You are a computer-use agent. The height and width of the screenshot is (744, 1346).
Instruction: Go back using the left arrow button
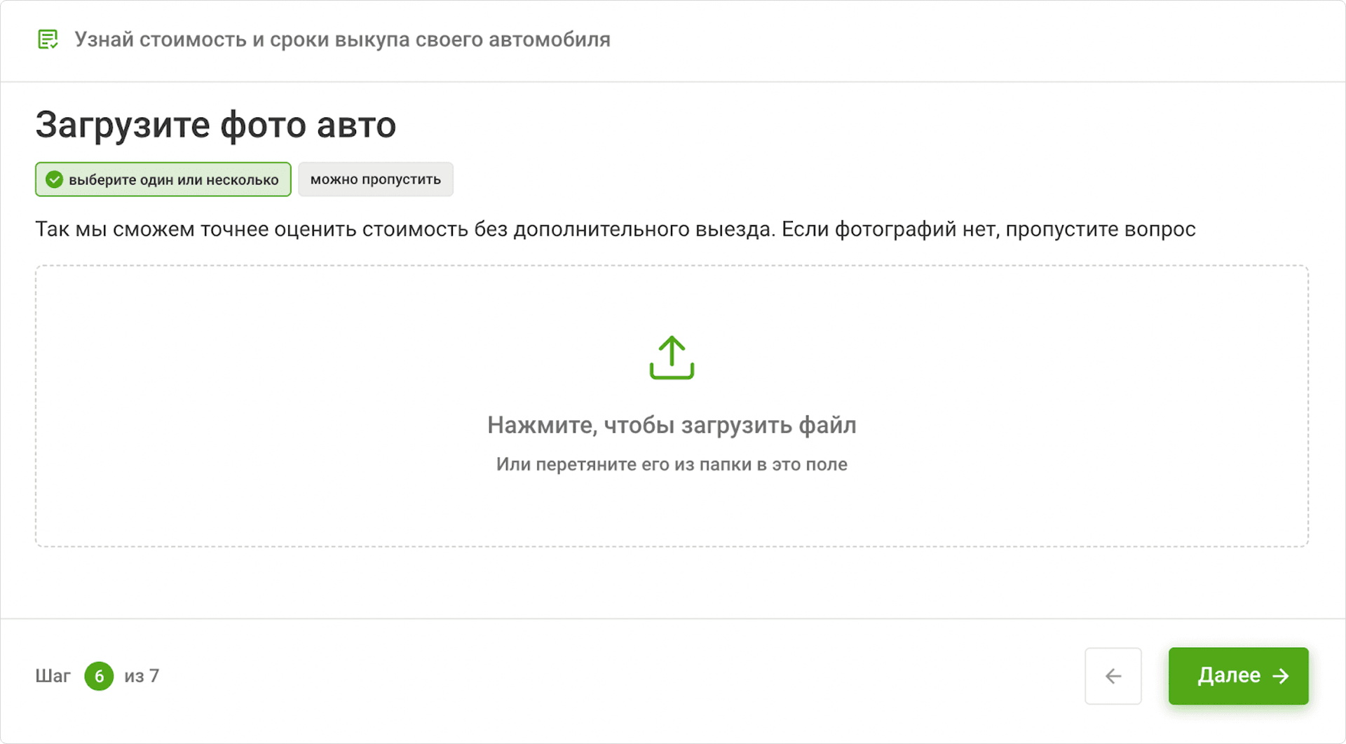(1113, 676)
